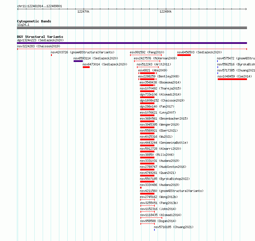This screenshot has height=241, width=255.
Task: Click dgv1608n152 (Chaisson2019) label
Action: (x=162, y=100)
